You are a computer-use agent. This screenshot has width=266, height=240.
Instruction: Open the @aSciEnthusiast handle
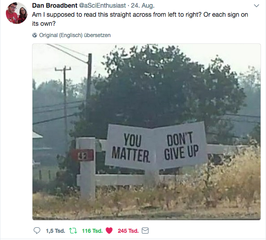tap(102, 5)
